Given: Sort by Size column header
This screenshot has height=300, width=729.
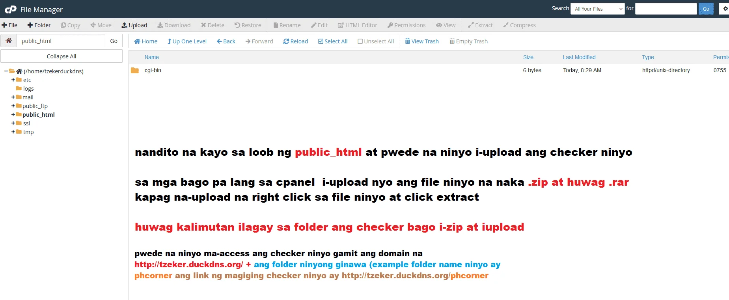Looking at the screenshot, I should 528,57.
